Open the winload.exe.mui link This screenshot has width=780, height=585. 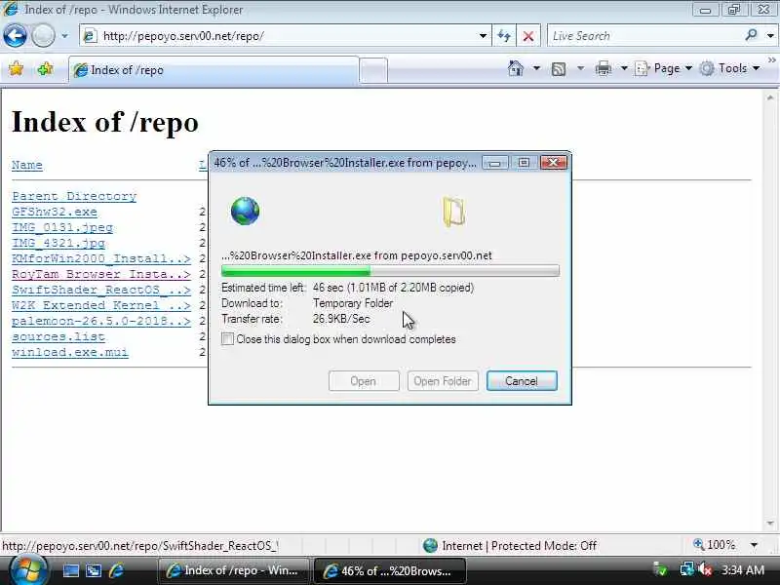click(x=70, y=352)
